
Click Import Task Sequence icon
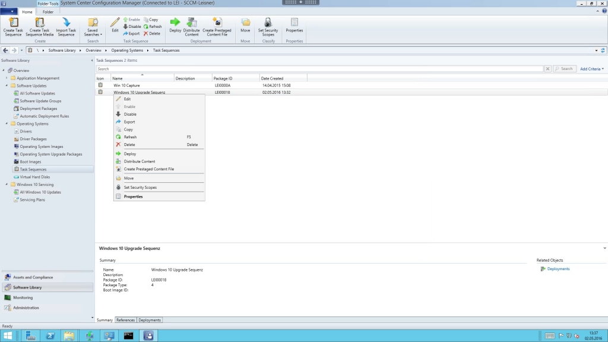coord(66,27)
